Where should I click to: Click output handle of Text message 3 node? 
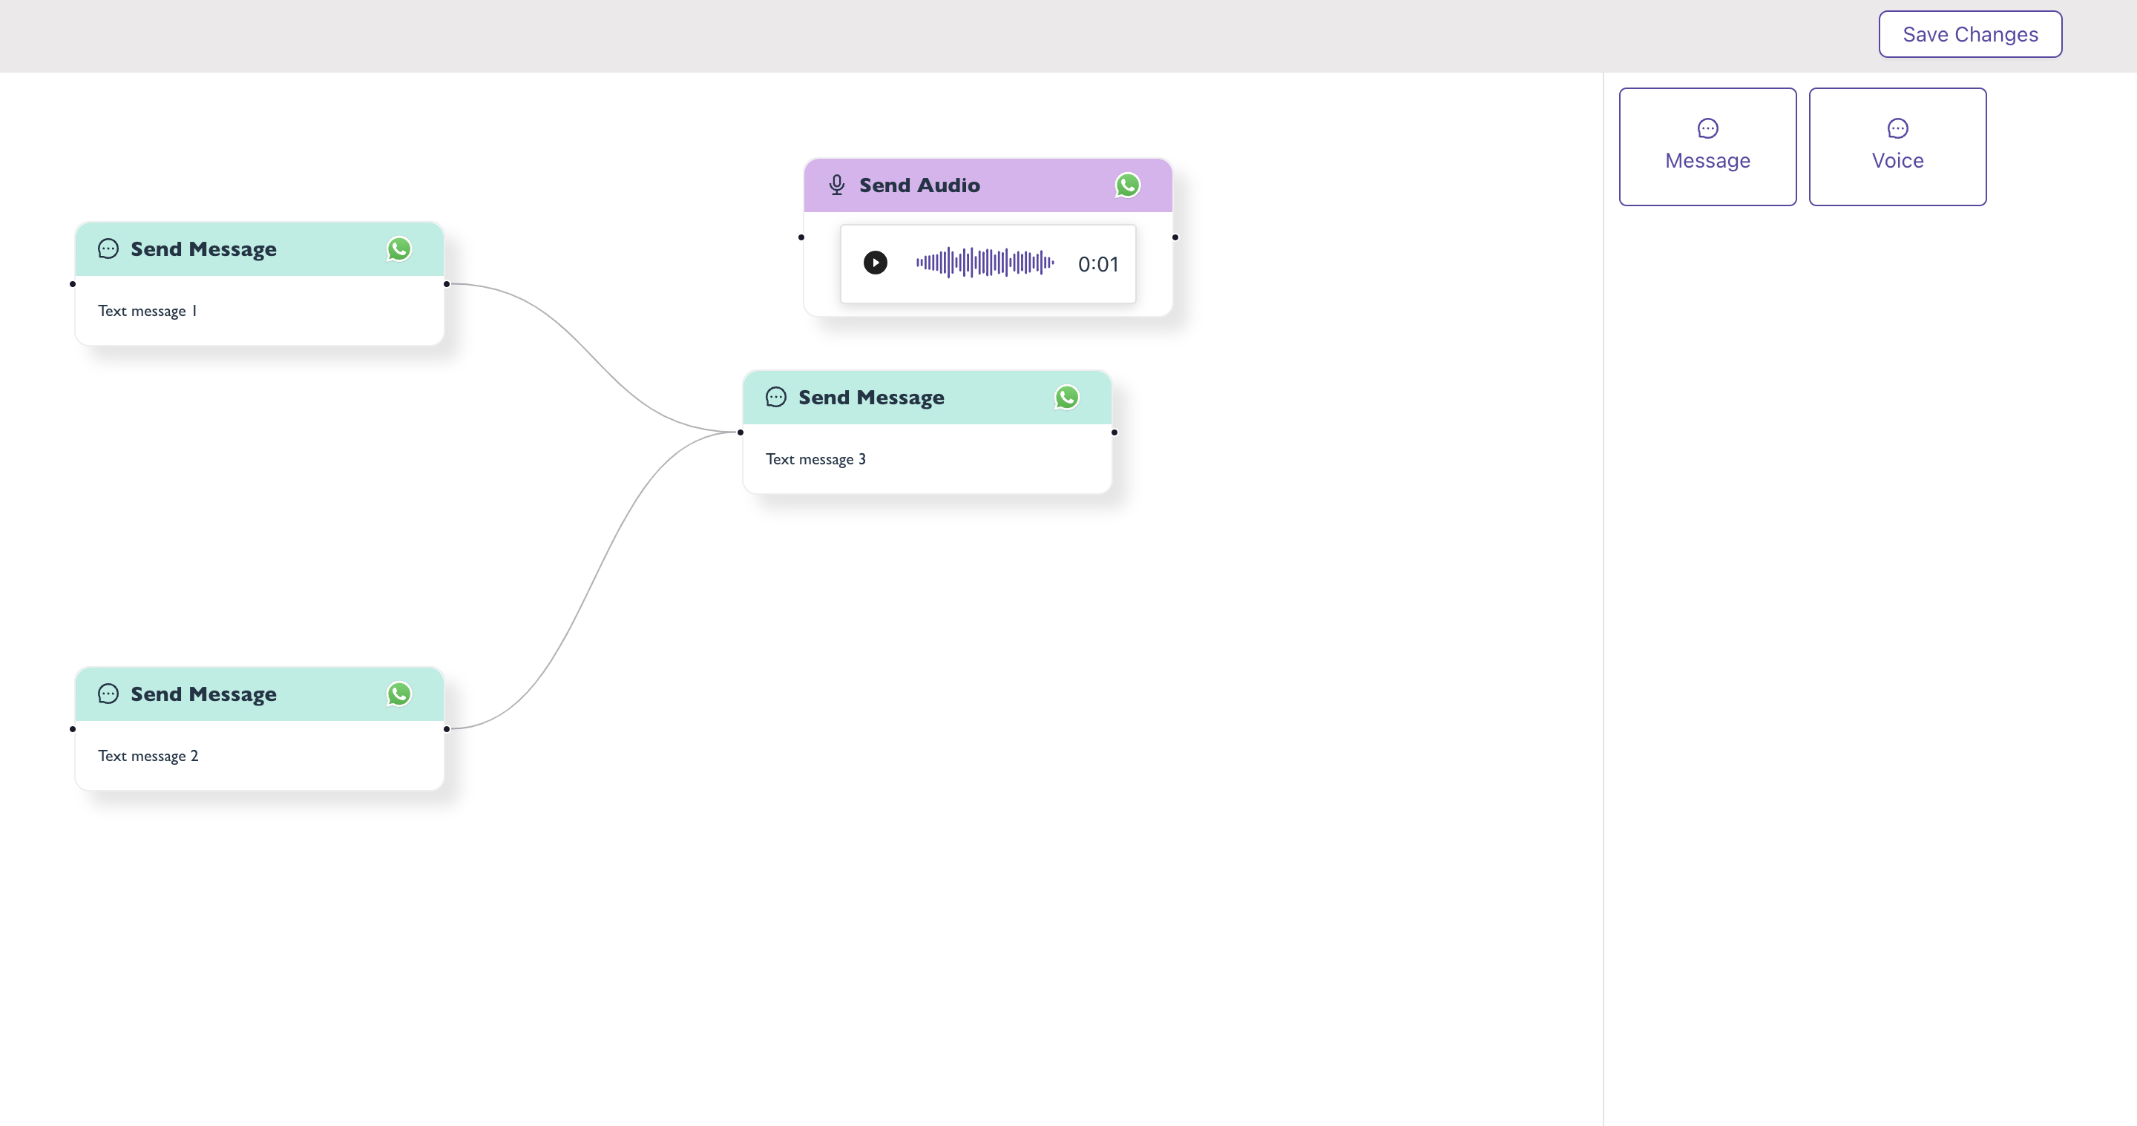(x=1114, y=433)
